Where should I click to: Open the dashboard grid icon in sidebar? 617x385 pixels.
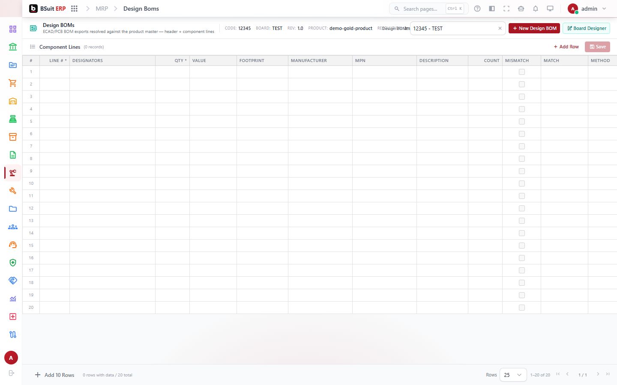point(12,29)
